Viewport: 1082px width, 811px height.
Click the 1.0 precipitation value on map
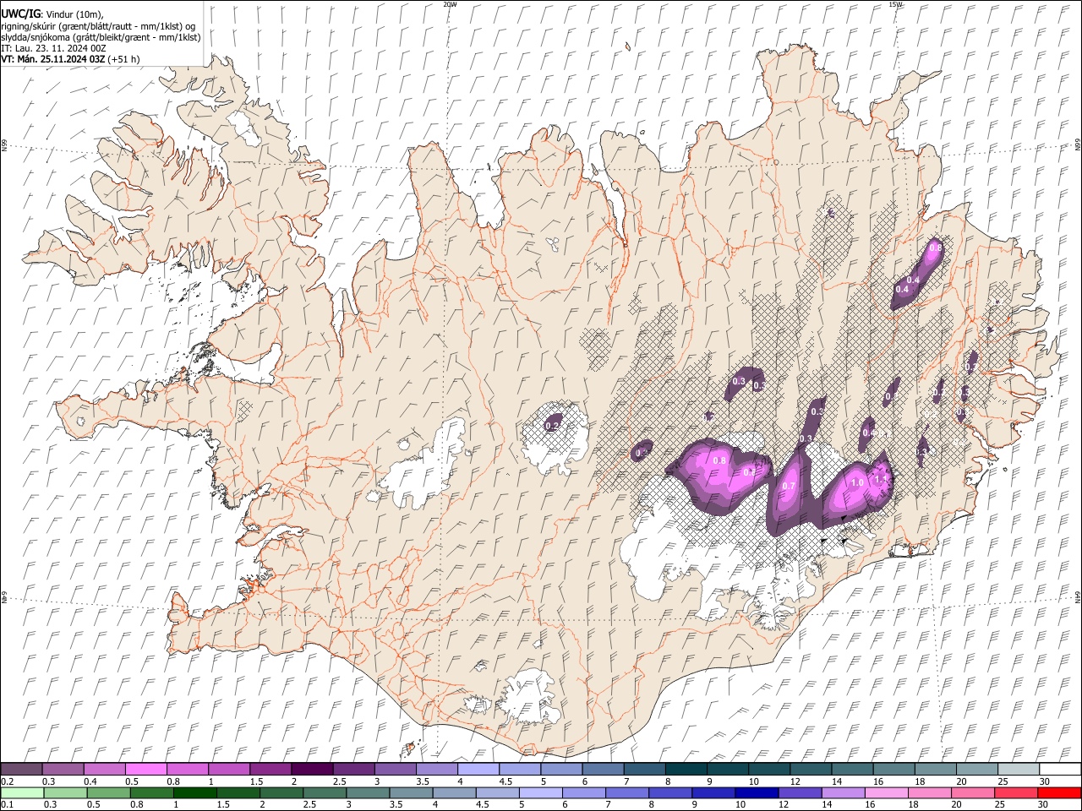857,483
